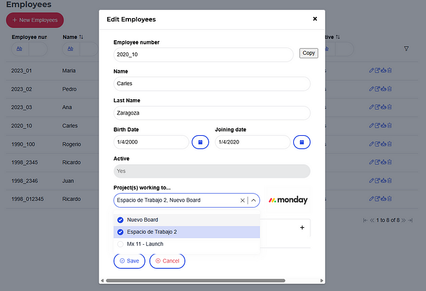This screenshot has height=291, width=426.
Task: Clear selected projects with the X icon
Action: (x=242, y=200)
